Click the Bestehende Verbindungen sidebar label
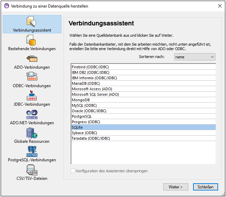The image size is (226, 197). pos(32,49)
